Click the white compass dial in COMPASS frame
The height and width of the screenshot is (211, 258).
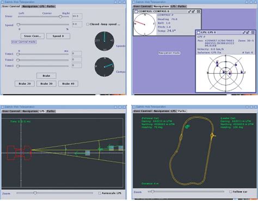click(x=145, y=25)
